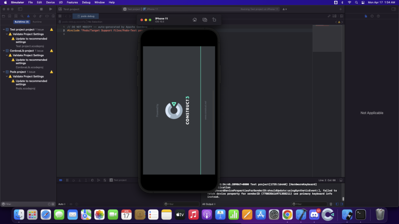
Task: Open the Symbol navigator icon
Action: pos(16,16)
